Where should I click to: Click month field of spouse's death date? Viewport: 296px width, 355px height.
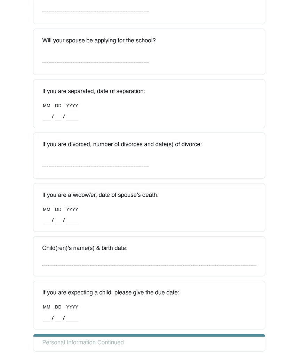pos(47,220)
